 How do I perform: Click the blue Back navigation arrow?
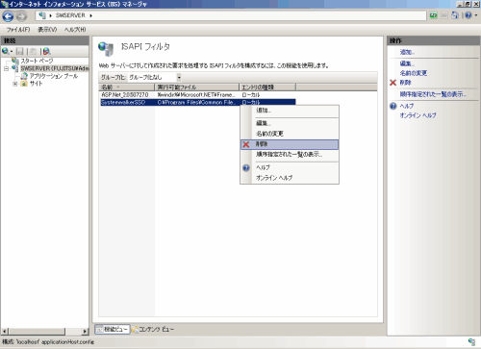click(x=8, y=16)
